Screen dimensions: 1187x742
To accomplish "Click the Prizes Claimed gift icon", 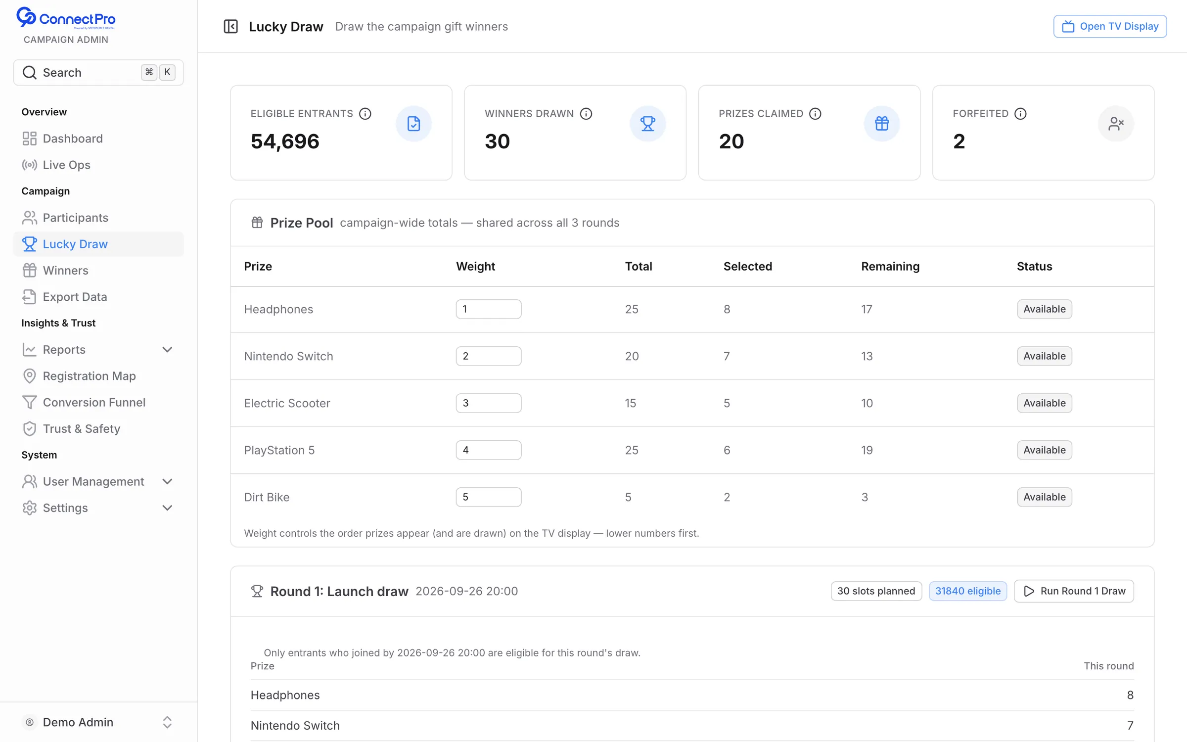I will click(x=881, y=124).
